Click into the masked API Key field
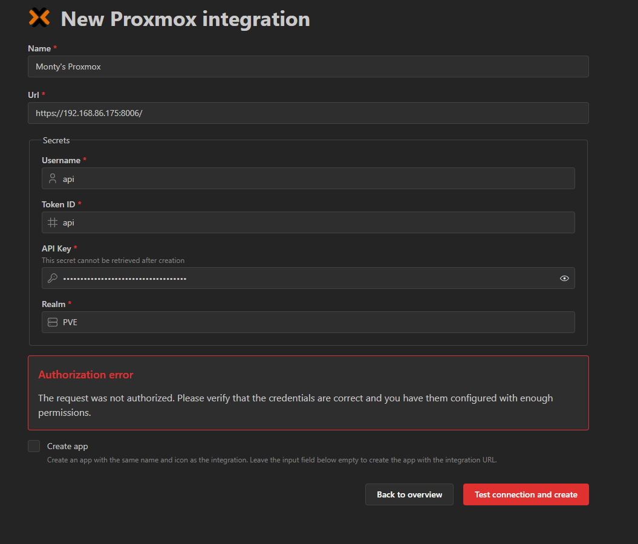Viewport: 638px width, 544px height. (308, 278)
